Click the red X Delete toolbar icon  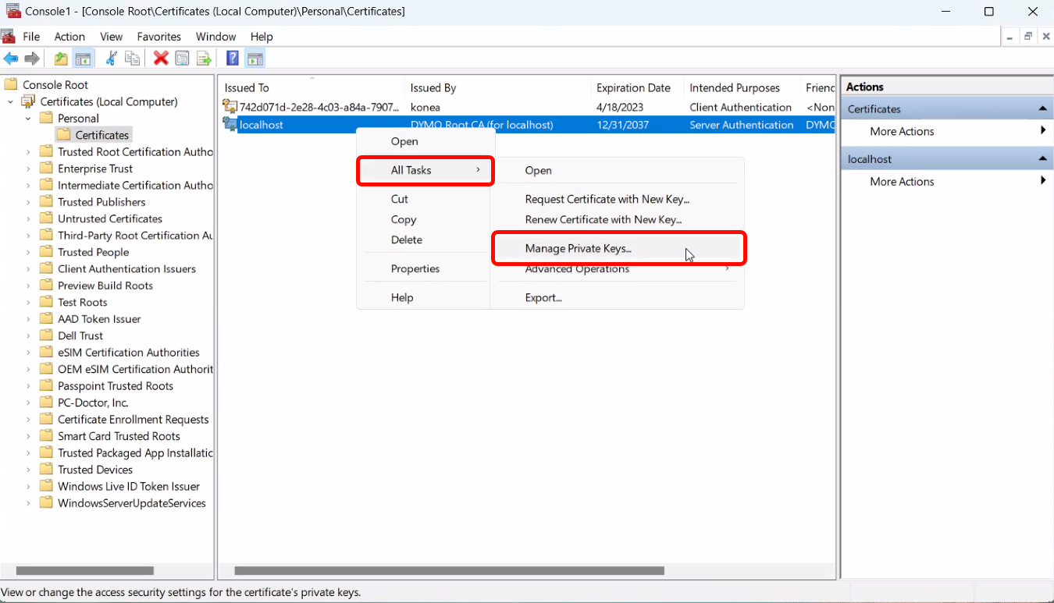point(161,59)
